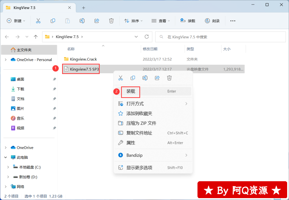The width and height of the screenshot is (289, 200).
Task: Close the KingView 7.5 tab
Action: pos(70,8)
